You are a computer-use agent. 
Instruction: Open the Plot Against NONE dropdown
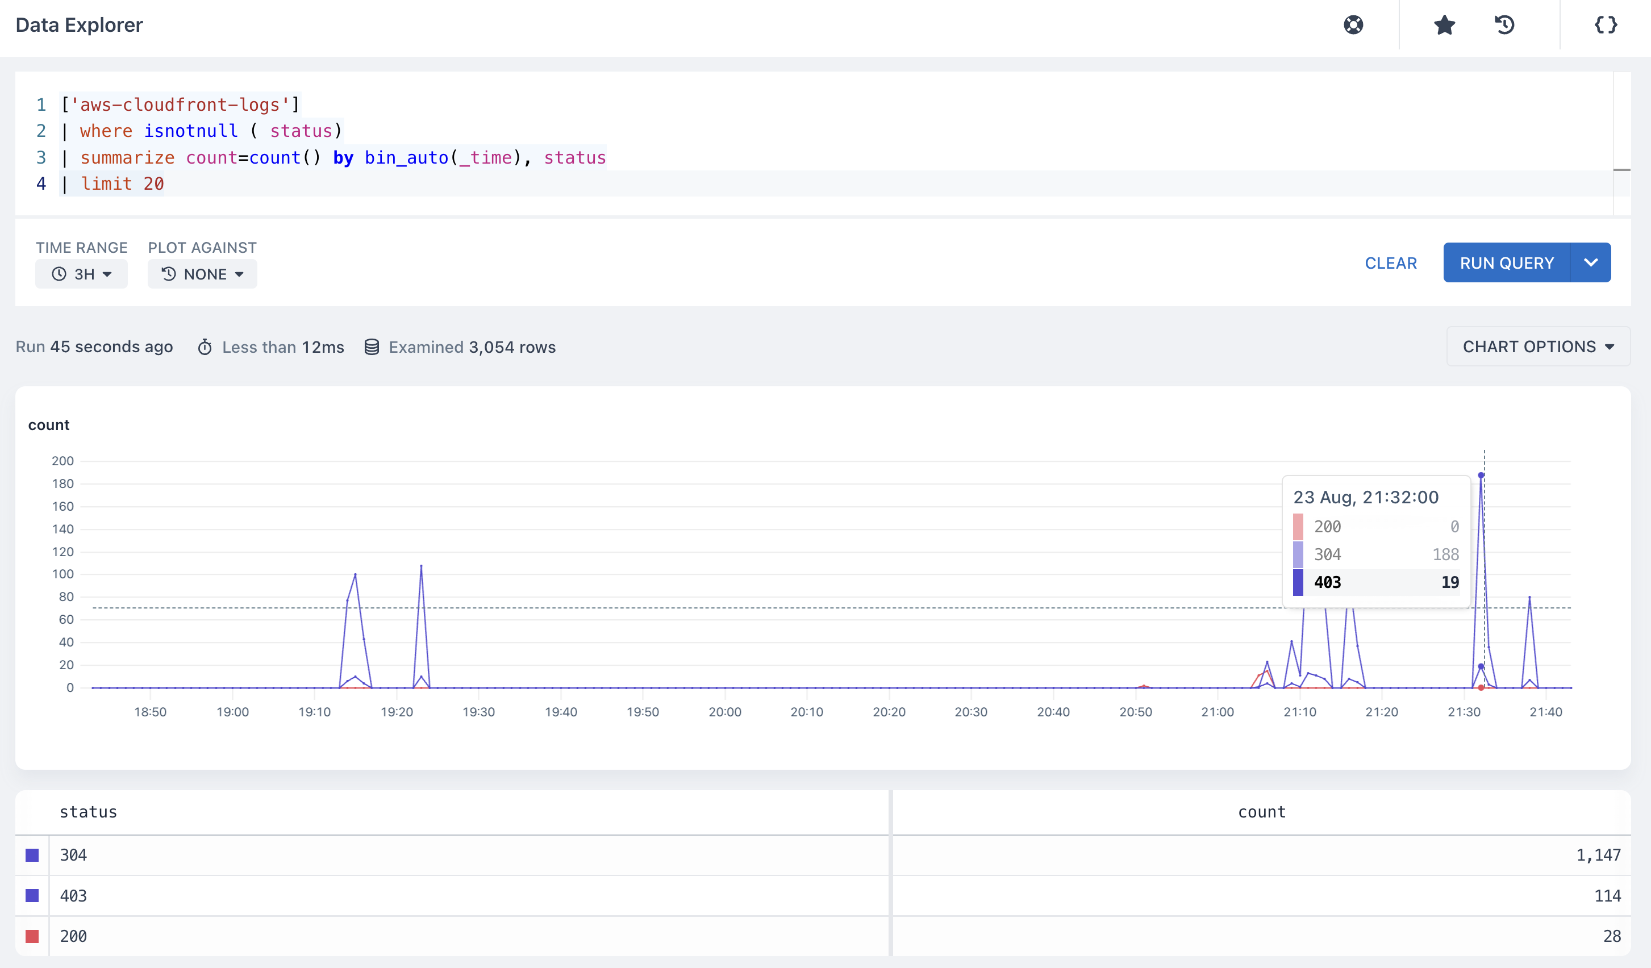click(202, 274)
